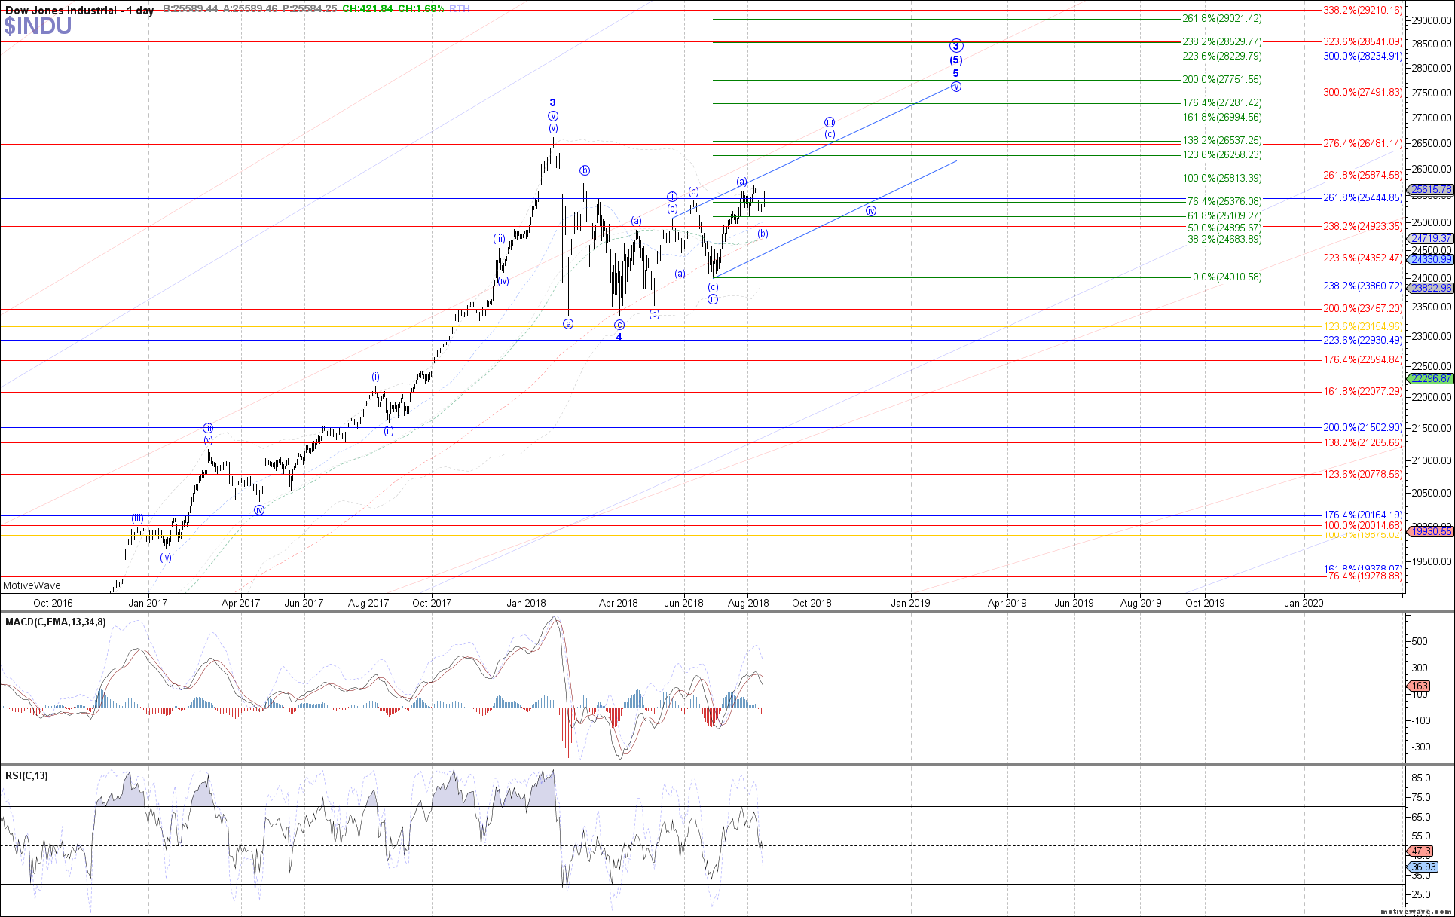Click the RSI 47.3 value tag
1455x917 pixels.
1420,851
